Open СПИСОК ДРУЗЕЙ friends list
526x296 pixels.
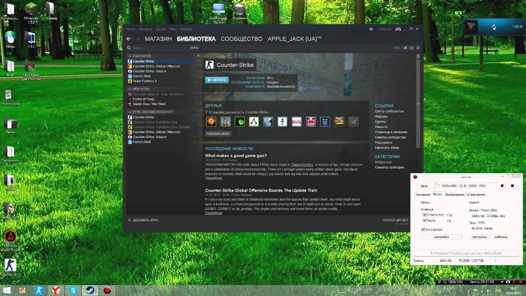point(395,220)
